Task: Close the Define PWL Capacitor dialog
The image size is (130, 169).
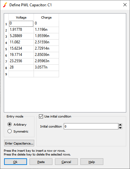Action: (x=125, y=5)
